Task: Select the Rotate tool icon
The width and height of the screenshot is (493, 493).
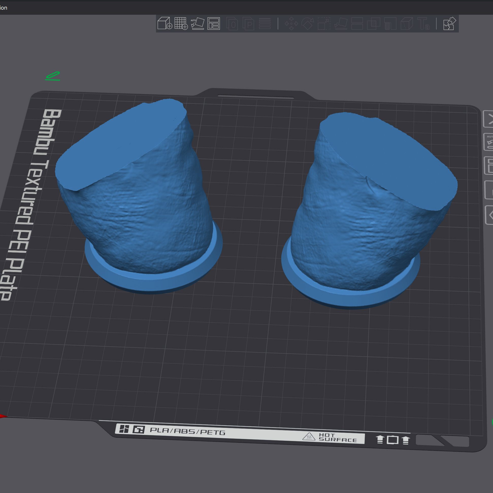Action: tap(308, 24)
